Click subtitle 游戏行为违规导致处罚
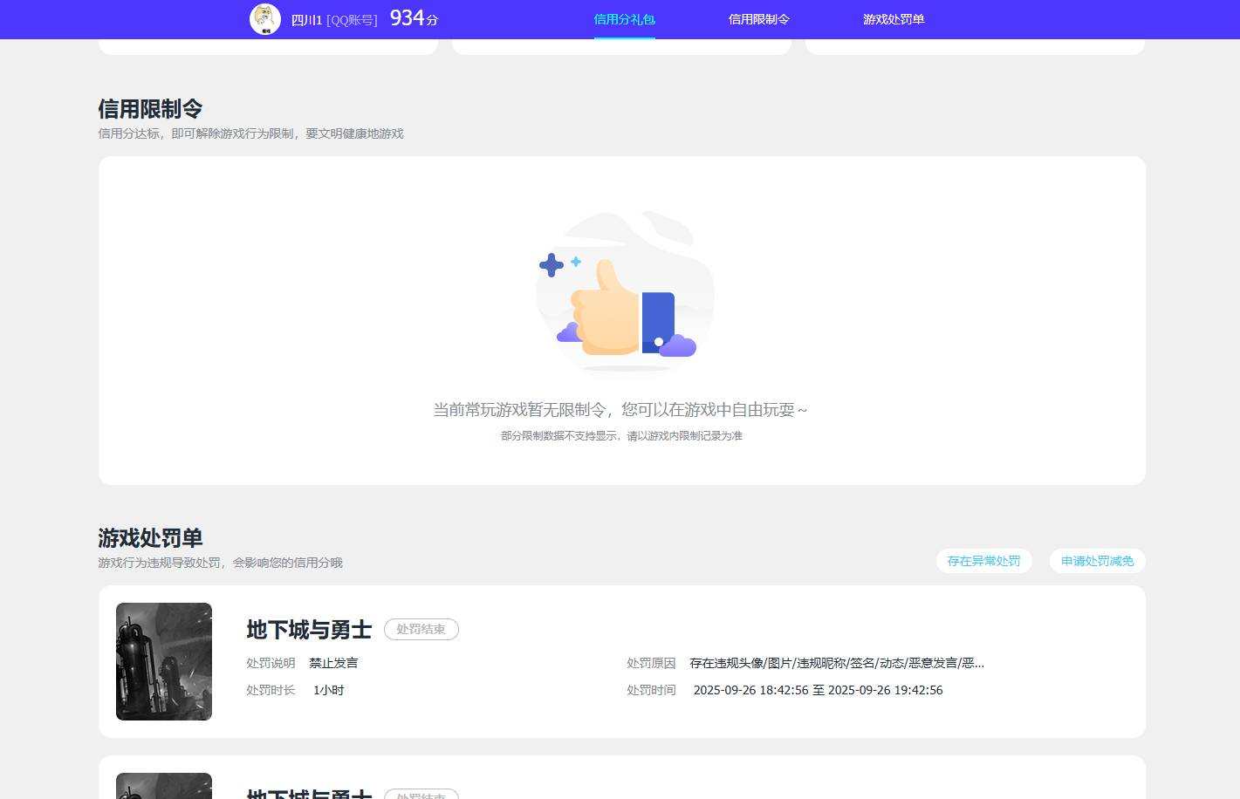The width and height of the screenshot is (1240, 799). (220, 563)
